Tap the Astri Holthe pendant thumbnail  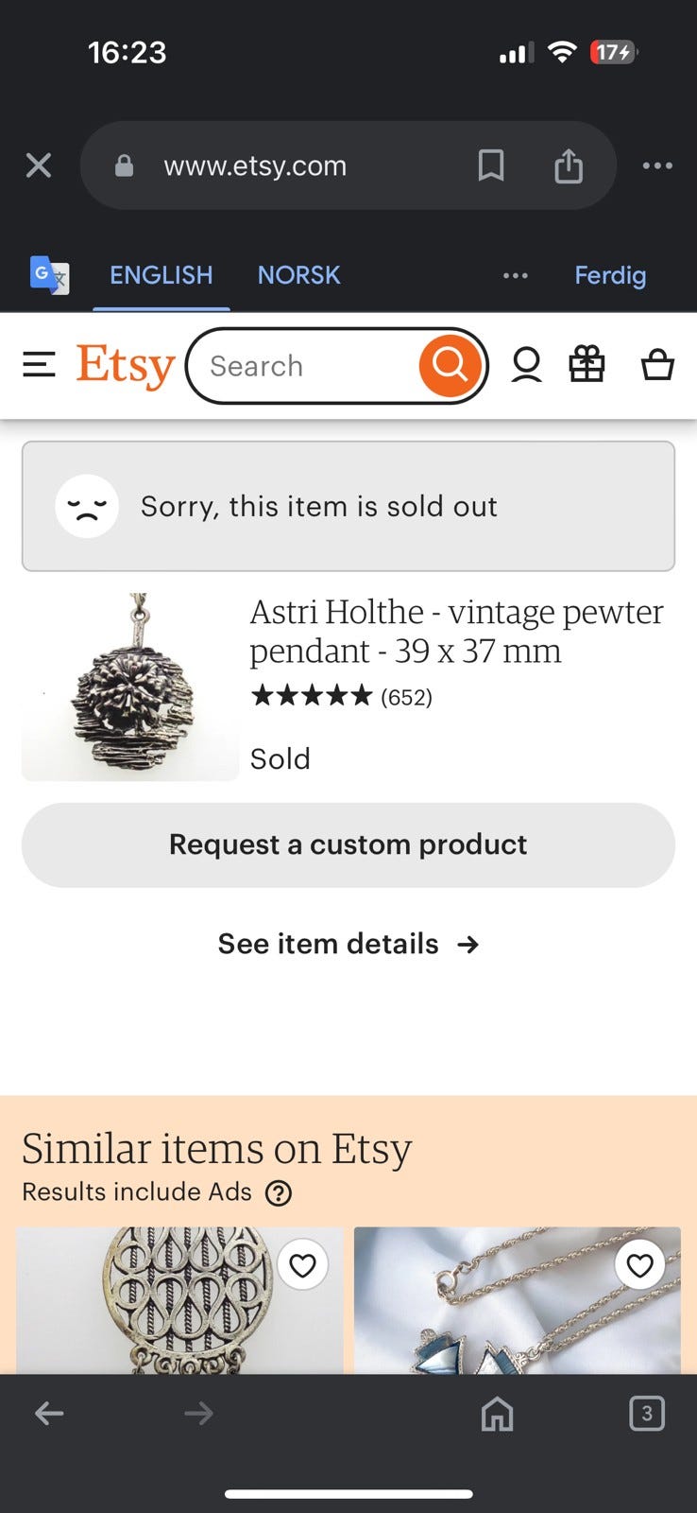click(130, 687)
